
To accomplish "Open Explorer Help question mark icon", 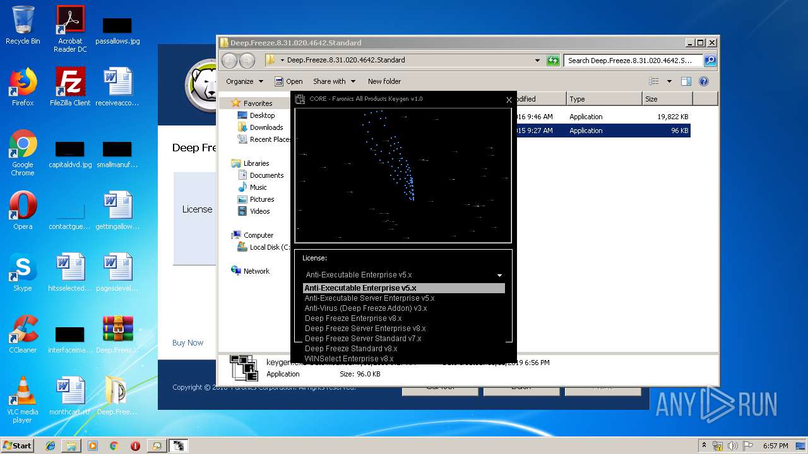I will coord(704,81).
